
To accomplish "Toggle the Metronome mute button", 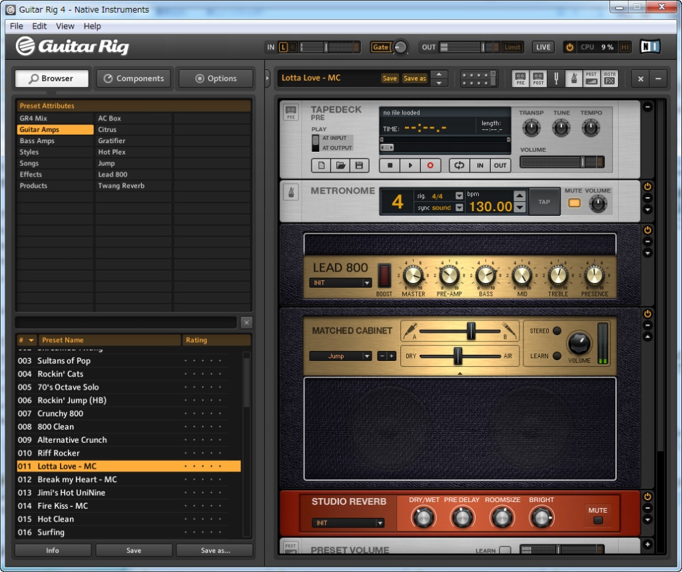I will coord(574,202).
